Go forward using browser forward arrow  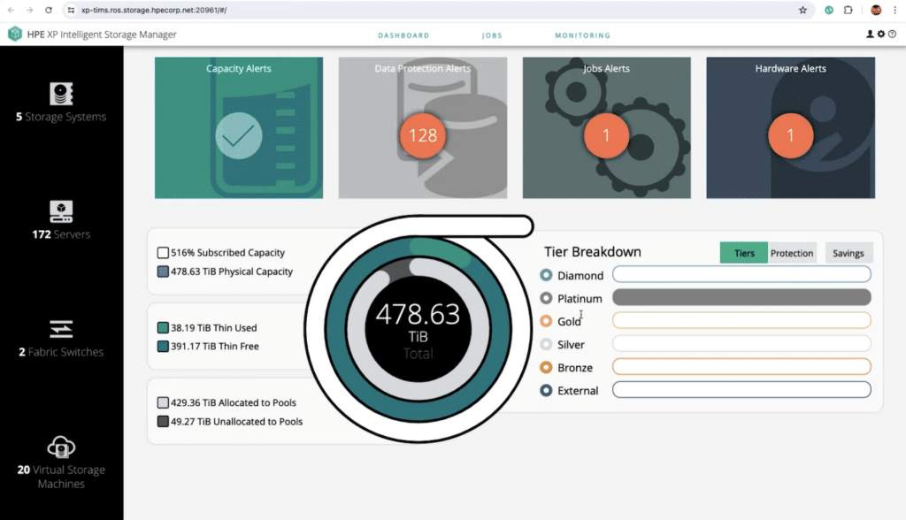pyautogui.click(x=29, y=10)
